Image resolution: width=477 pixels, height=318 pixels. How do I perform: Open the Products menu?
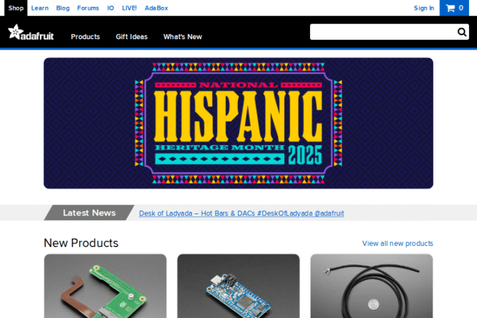pyautogui.click(x=85, y=37)
